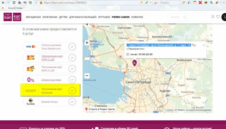Zoom out the map with minus button
Image resolution: width=226 pixels, height=129 pixels.
coord(87,76)
